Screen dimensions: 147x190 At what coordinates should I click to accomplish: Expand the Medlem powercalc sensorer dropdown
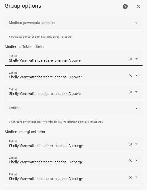point(136,23)
